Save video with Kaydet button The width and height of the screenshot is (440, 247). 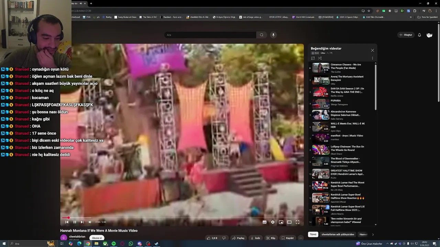(x=288, y=238)
